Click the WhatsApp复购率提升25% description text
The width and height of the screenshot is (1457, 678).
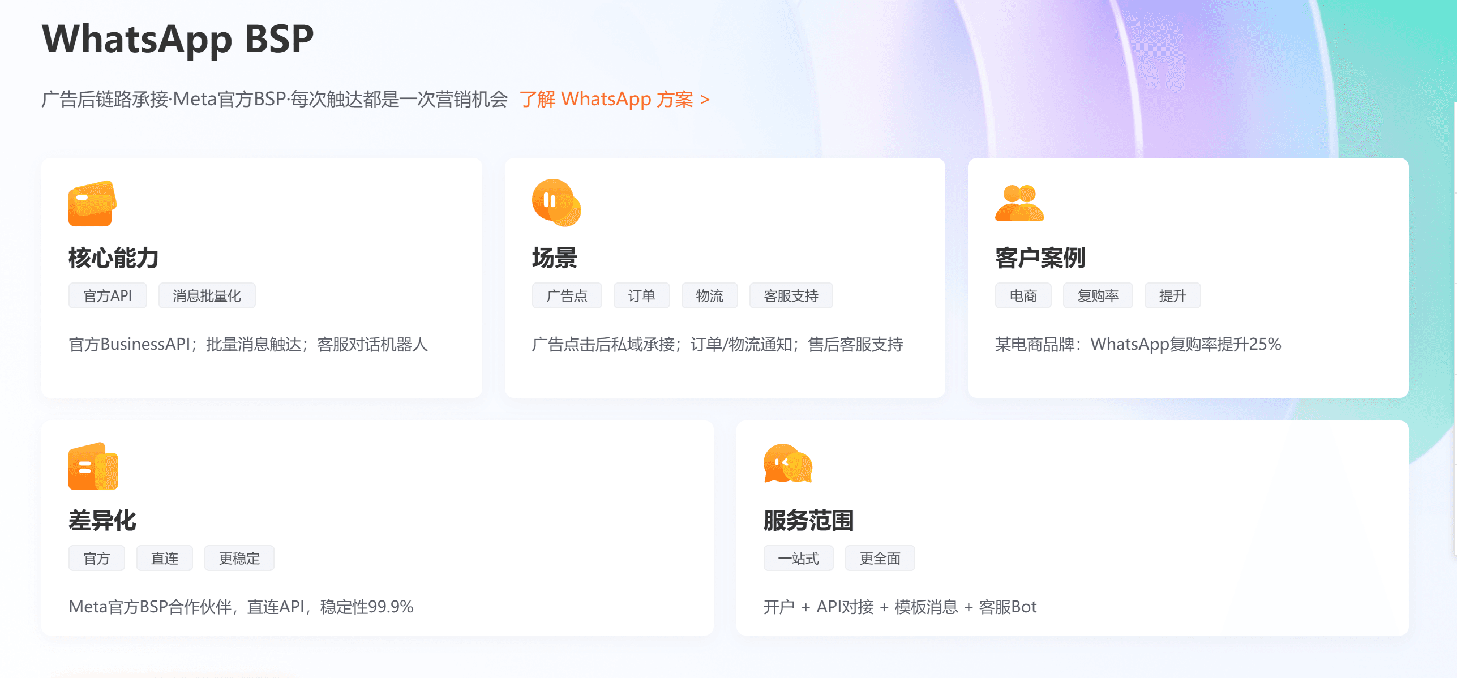click(1138, 344)
